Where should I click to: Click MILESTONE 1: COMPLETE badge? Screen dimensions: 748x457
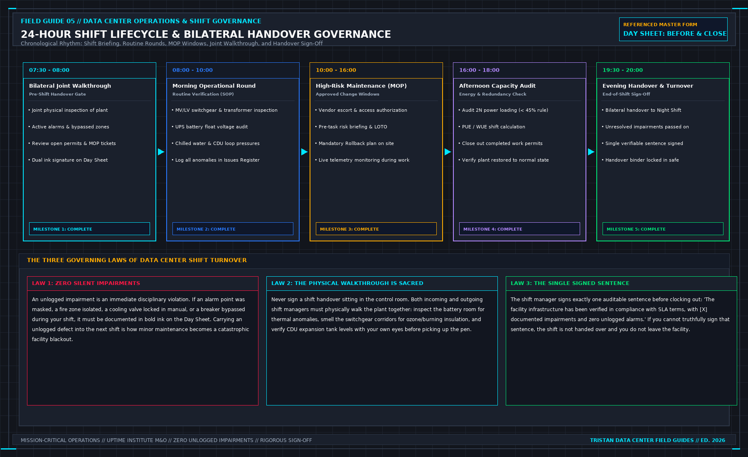[89, 229]
